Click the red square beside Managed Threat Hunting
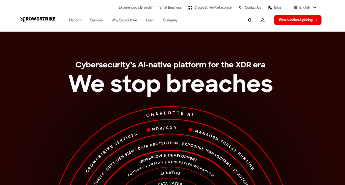The image size is (345, 185). point(190,130)
